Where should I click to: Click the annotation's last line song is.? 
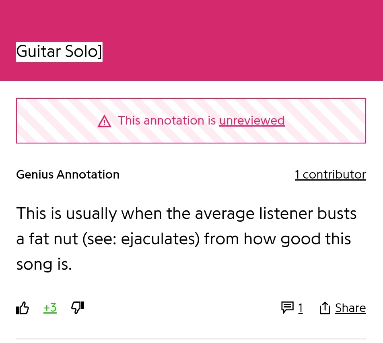click(x=44, y=264)
